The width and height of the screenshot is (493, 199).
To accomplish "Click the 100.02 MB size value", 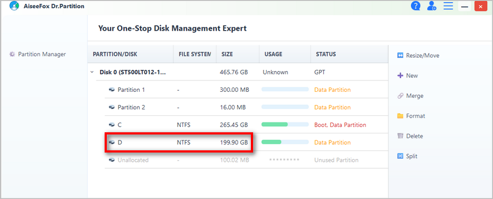I will pos(234,160).
